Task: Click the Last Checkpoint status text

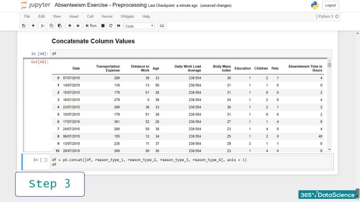Action: click(173, 5)
